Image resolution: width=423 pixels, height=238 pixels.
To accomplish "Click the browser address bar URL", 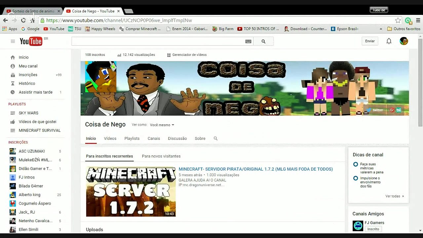I will click(119, 20).
